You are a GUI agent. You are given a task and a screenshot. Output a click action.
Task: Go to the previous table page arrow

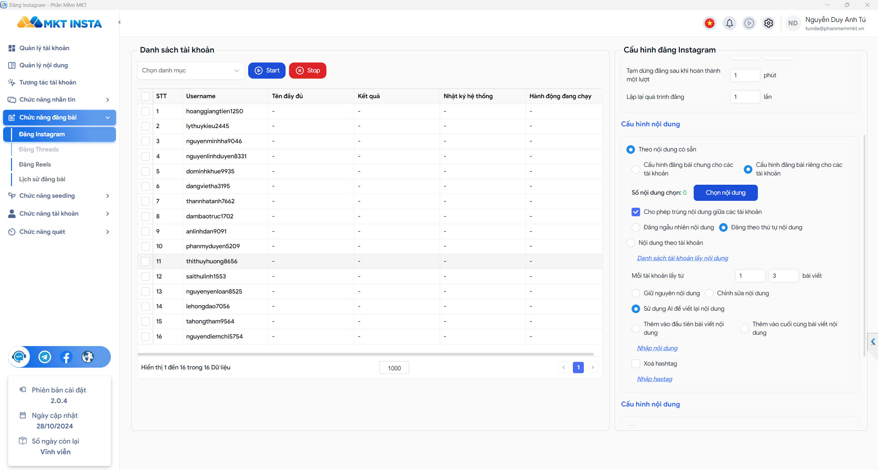click(x=564, y=367)
